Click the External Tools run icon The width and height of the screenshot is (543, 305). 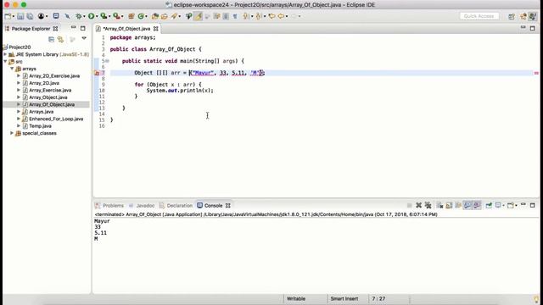point(117,16)
